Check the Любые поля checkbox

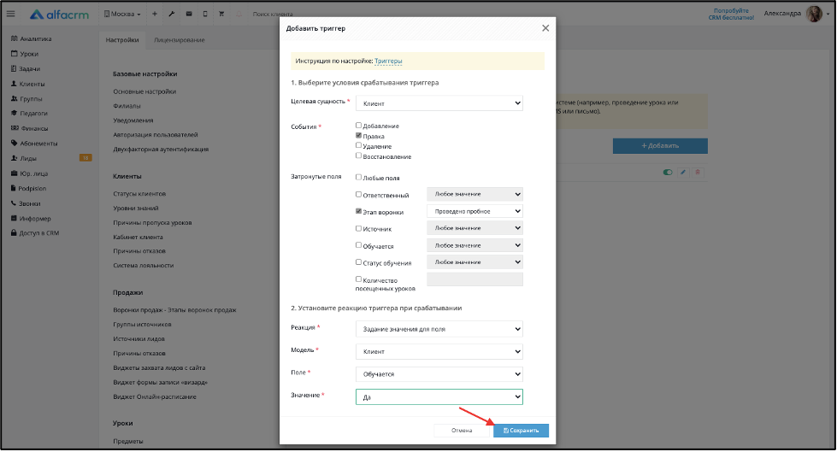click(x=358, y=177)
